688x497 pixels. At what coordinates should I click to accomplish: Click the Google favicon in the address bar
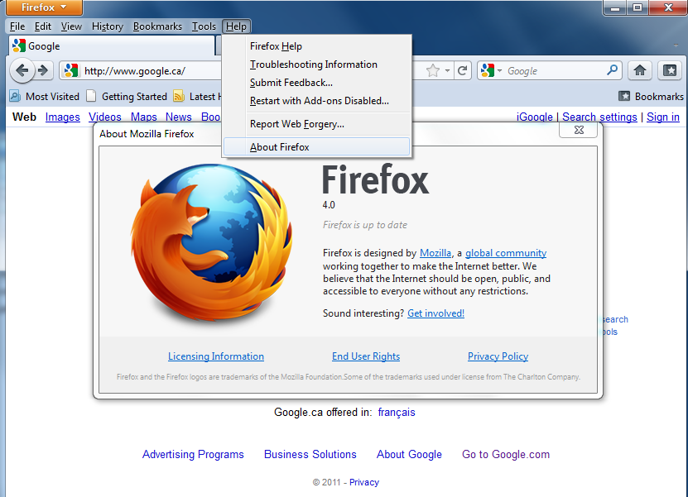click(70, 70)
